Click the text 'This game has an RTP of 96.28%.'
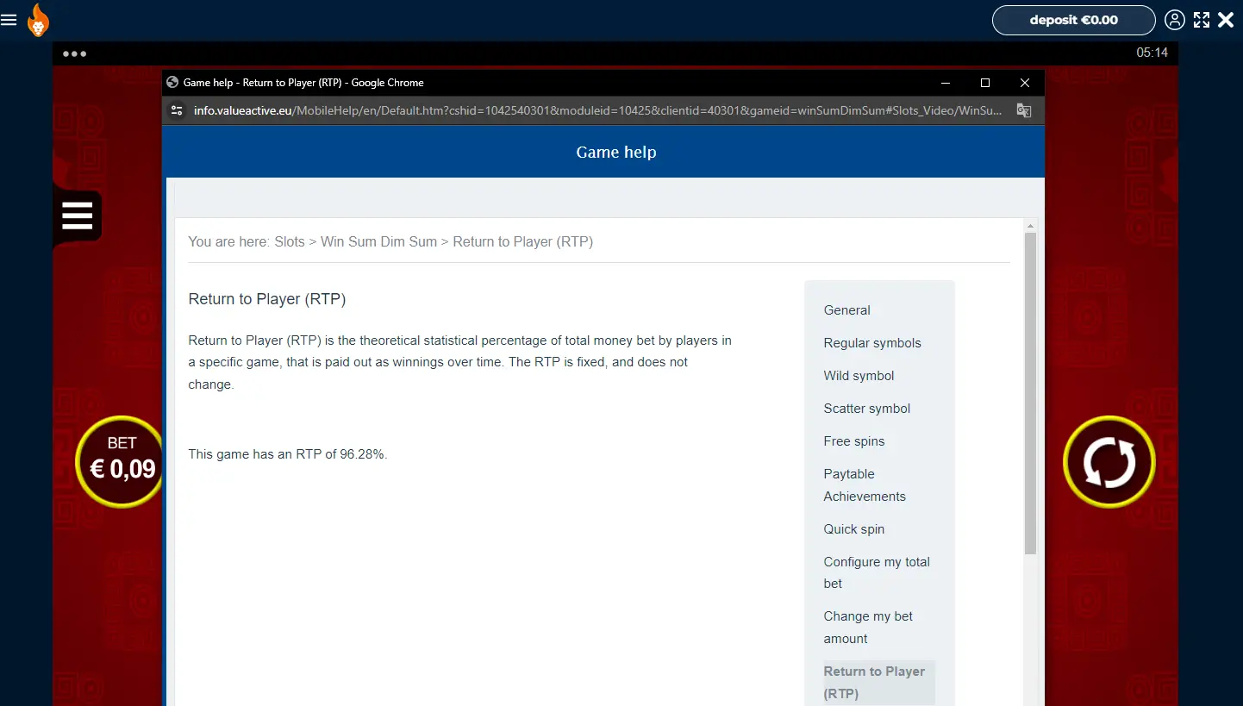 coord(288,453)
